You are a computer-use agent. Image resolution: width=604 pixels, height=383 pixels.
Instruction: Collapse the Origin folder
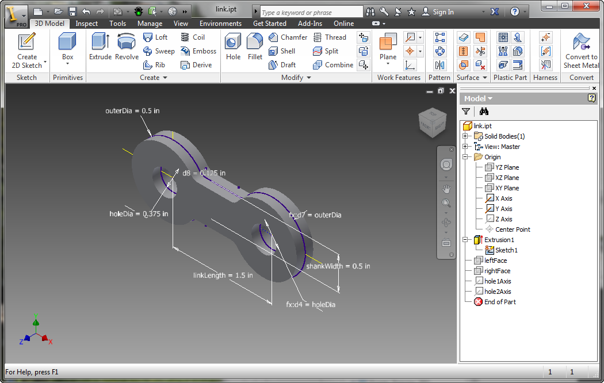coord(465,157)
